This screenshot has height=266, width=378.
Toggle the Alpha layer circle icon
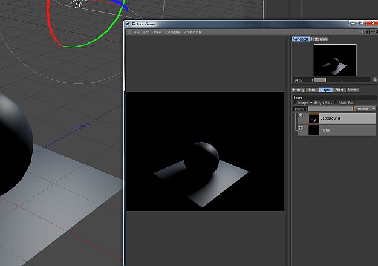[301, 128]
